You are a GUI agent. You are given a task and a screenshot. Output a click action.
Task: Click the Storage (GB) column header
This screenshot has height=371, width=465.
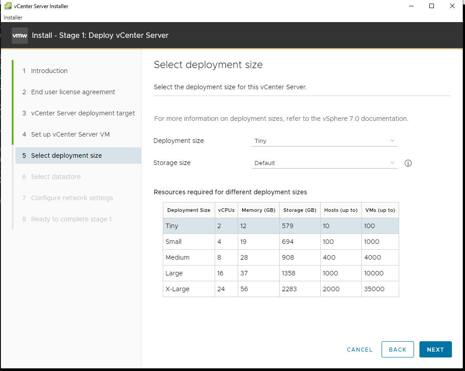tap(300, 210)
